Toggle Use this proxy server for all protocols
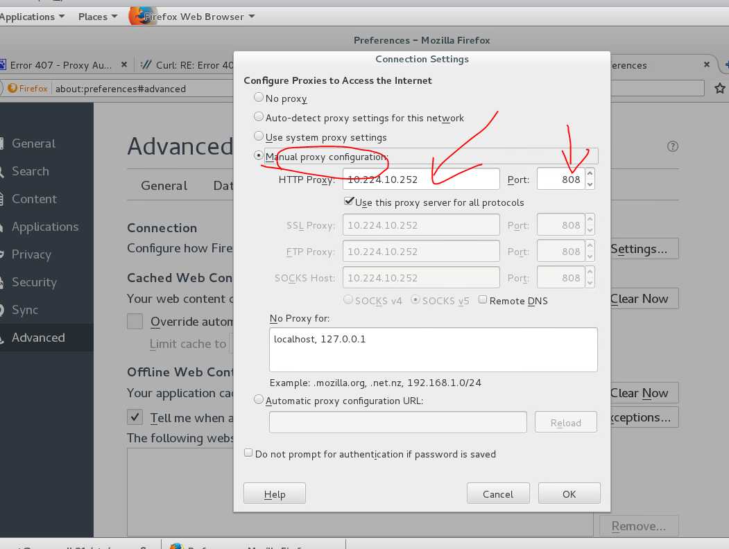Image resolution: width=729 pixels, height=549 pixels. pyautogui.click(x=349, y=201)
